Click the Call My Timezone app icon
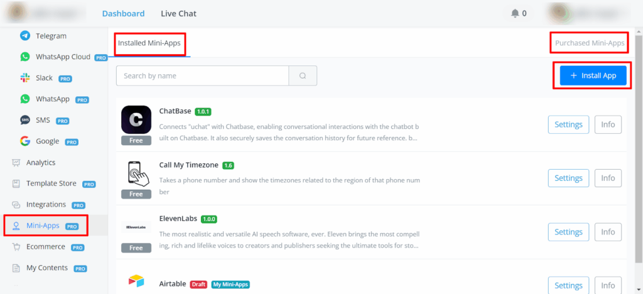This screenshot has height=294, width=643. [136, 173]
